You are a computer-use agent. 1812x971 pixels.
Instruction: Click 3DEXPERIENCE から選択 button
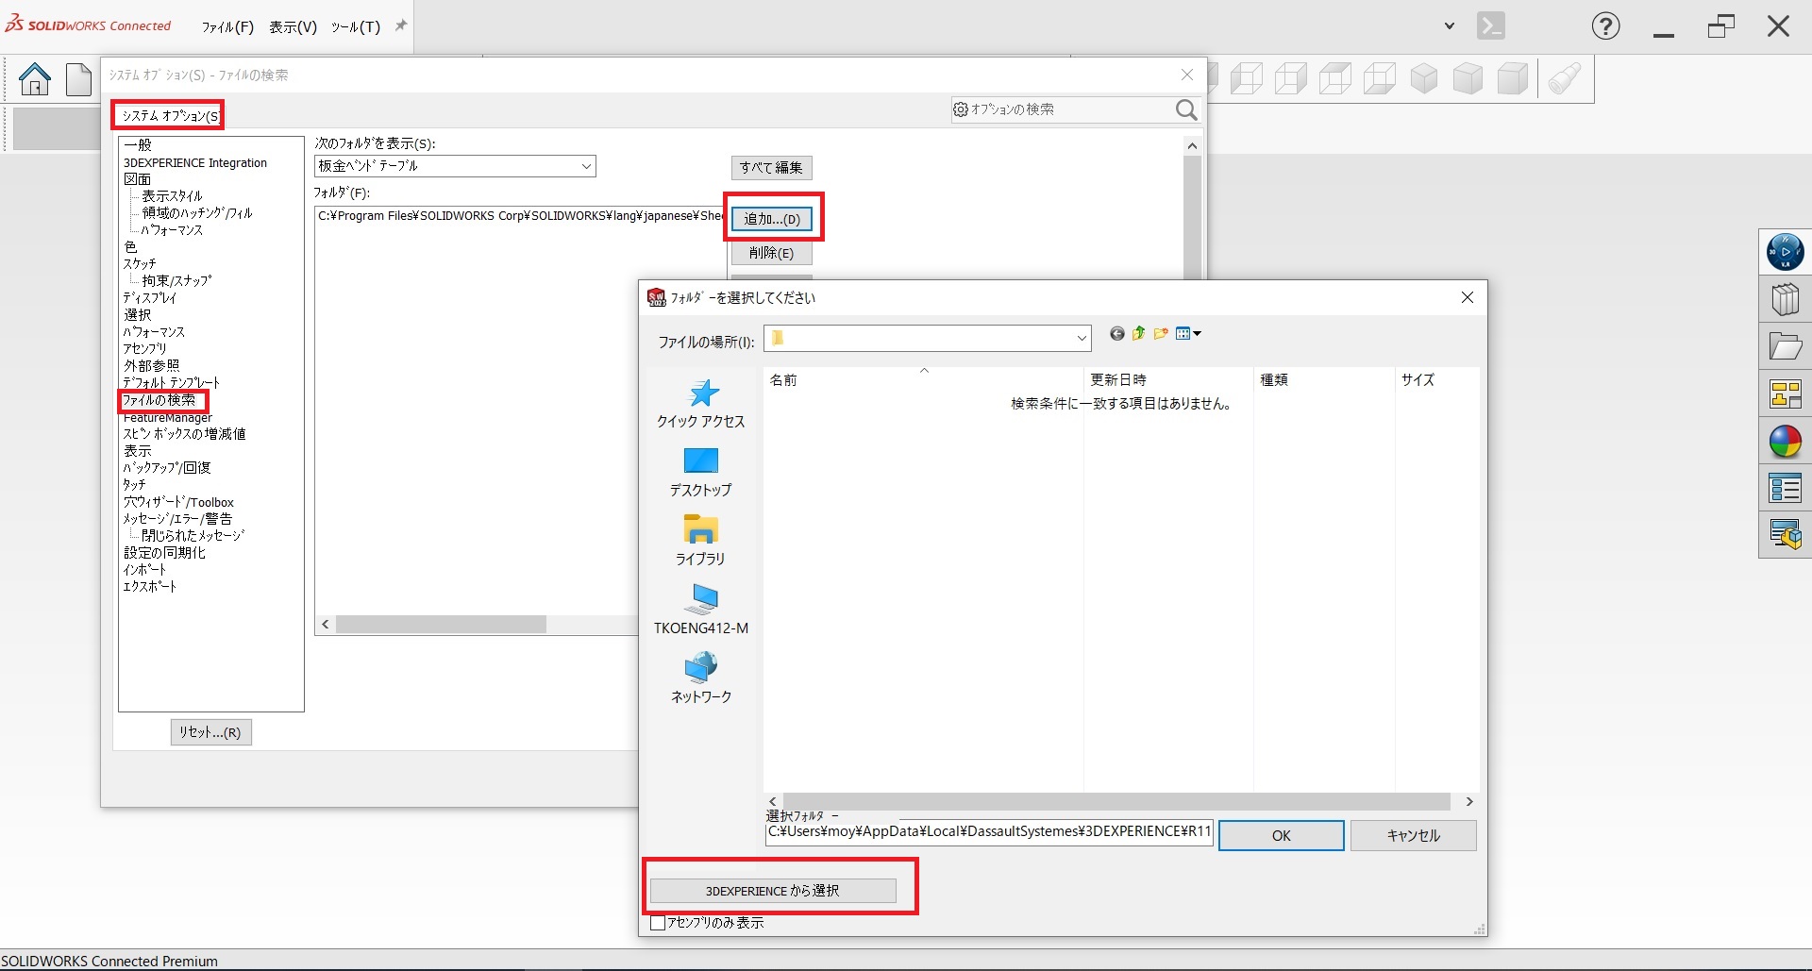pyautogui.click(x=773, y=891)
